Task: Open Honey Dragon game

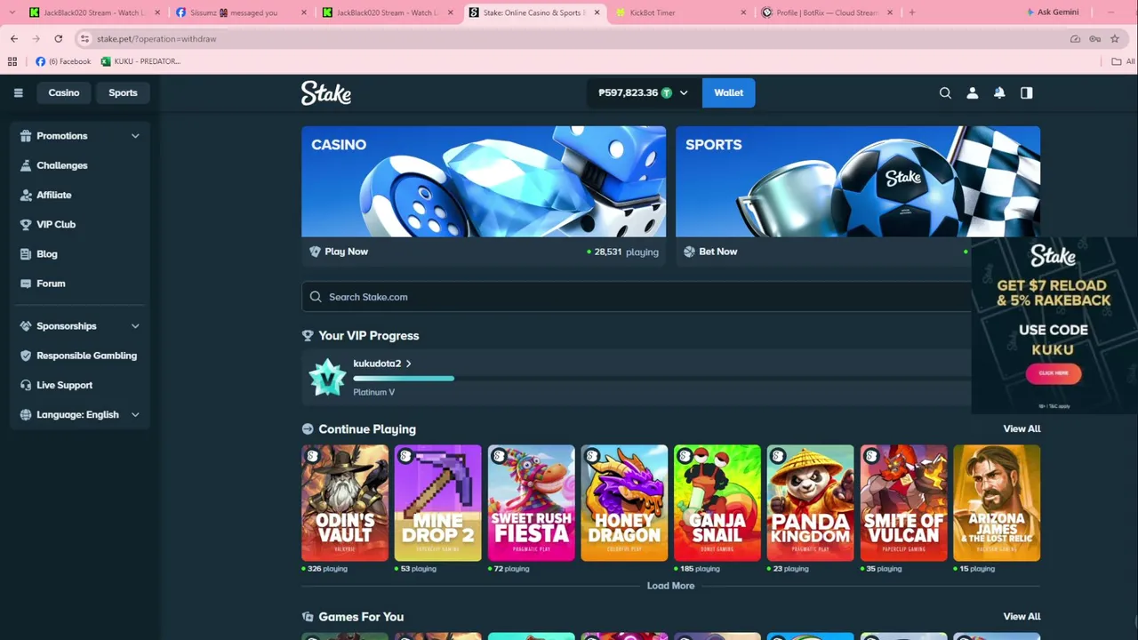Action: (x=624, y=503)
